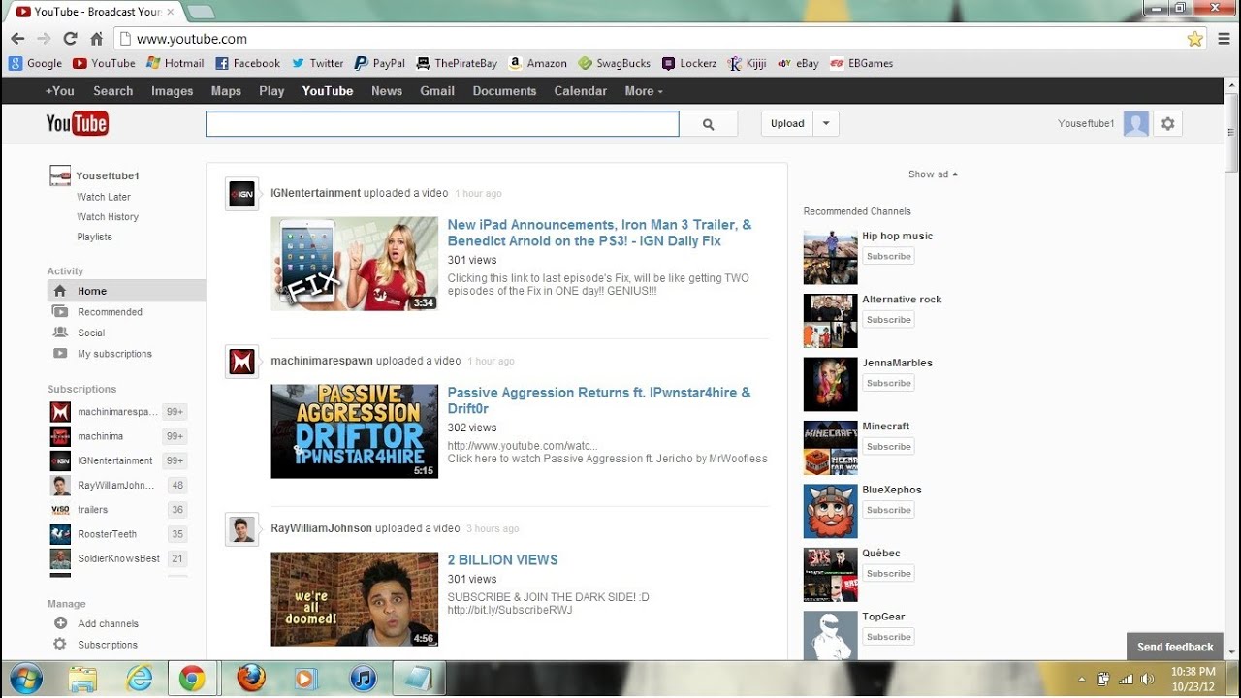Viewport: 1241px width, 698px height.
Task: Click the Upload button
Action: tap(787, 123)
